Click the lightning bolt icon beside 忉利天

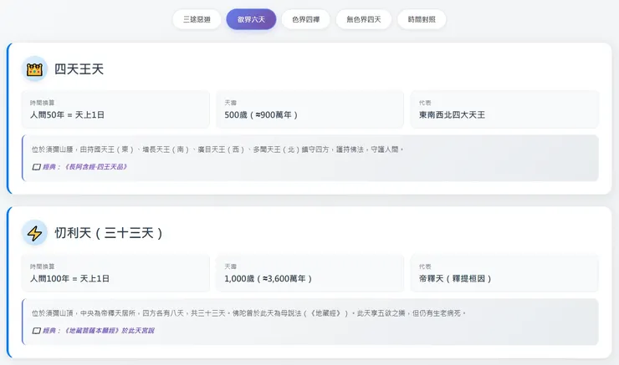(x=34, y=233)
